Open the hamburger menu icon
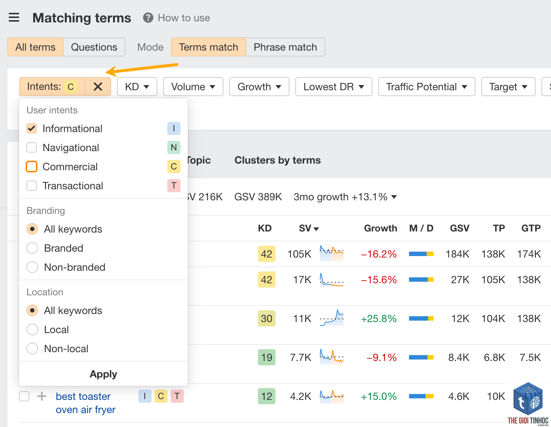 (x=14, y=18)
